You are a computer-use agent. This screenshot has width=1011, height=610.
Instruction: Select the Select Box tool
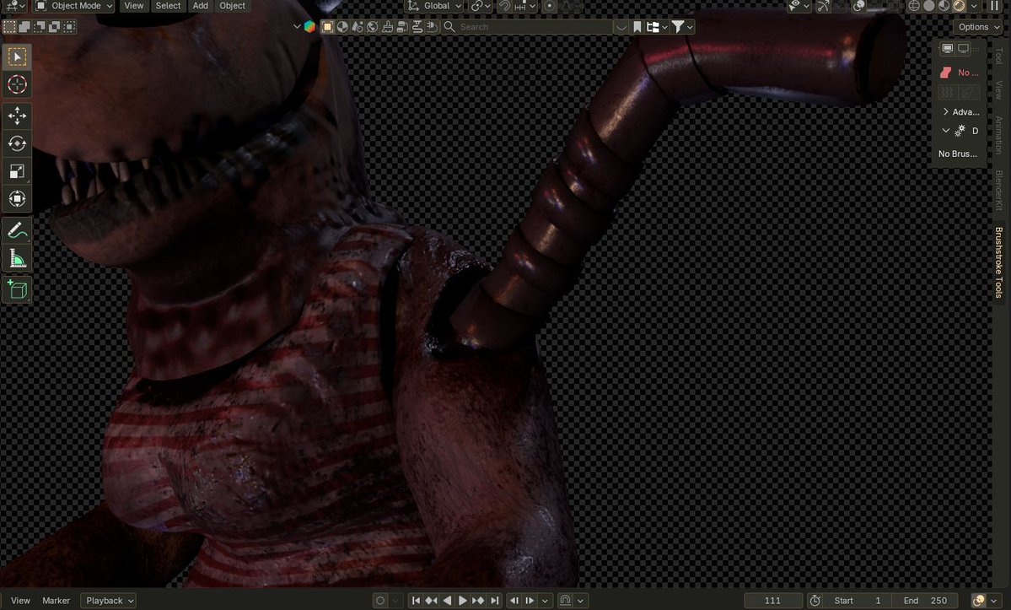(x=18, y=57)
